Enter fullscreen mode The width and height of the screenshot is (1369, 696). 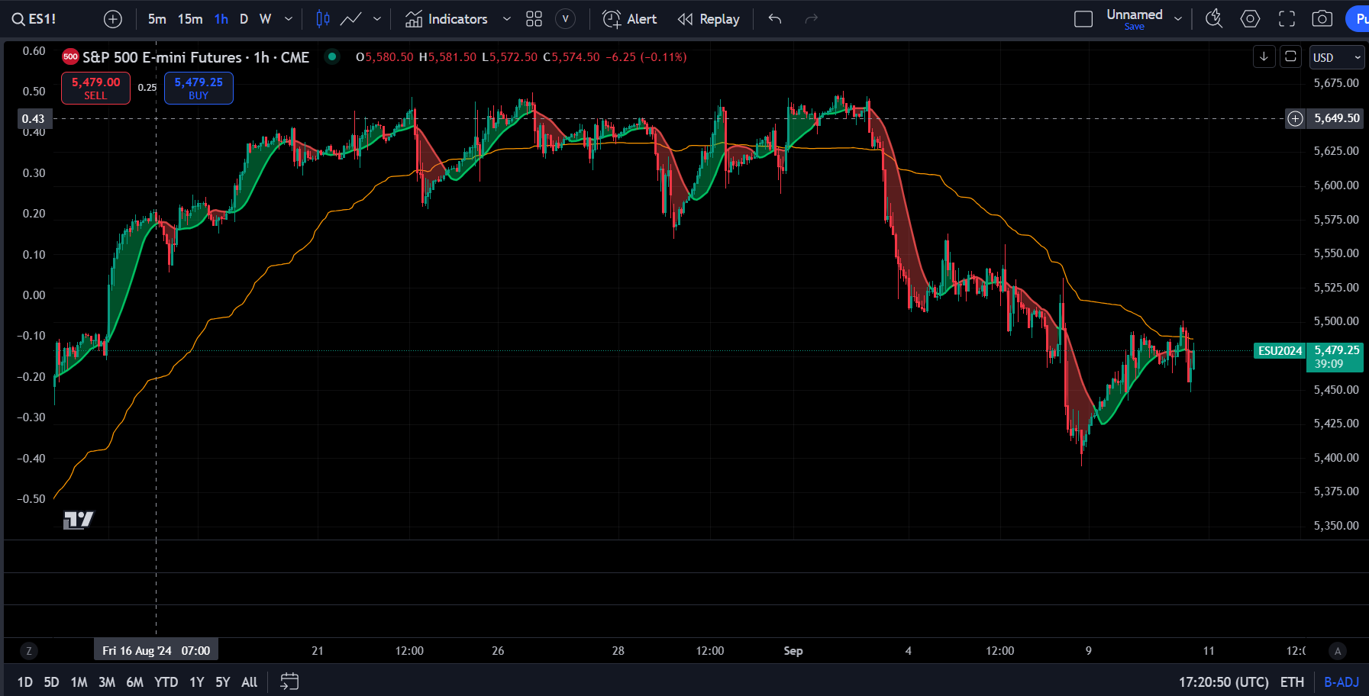click(x=1287, y=19)
